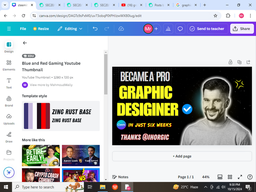Image resolution: width=256 pixels, height=192 pixels.
Task: Click the Page 1 / 1 indicator
Action: click(x=186, y=177)
